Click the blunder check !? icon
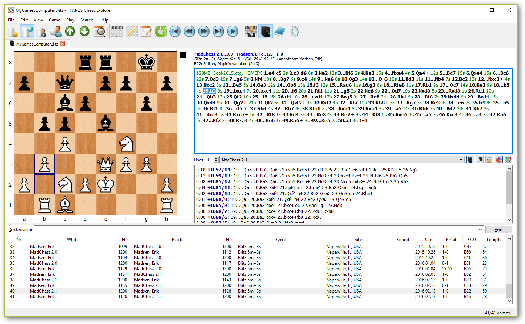The width and height of the screenshot is (525, 324). pyautogui.click(x=508, y=160)
